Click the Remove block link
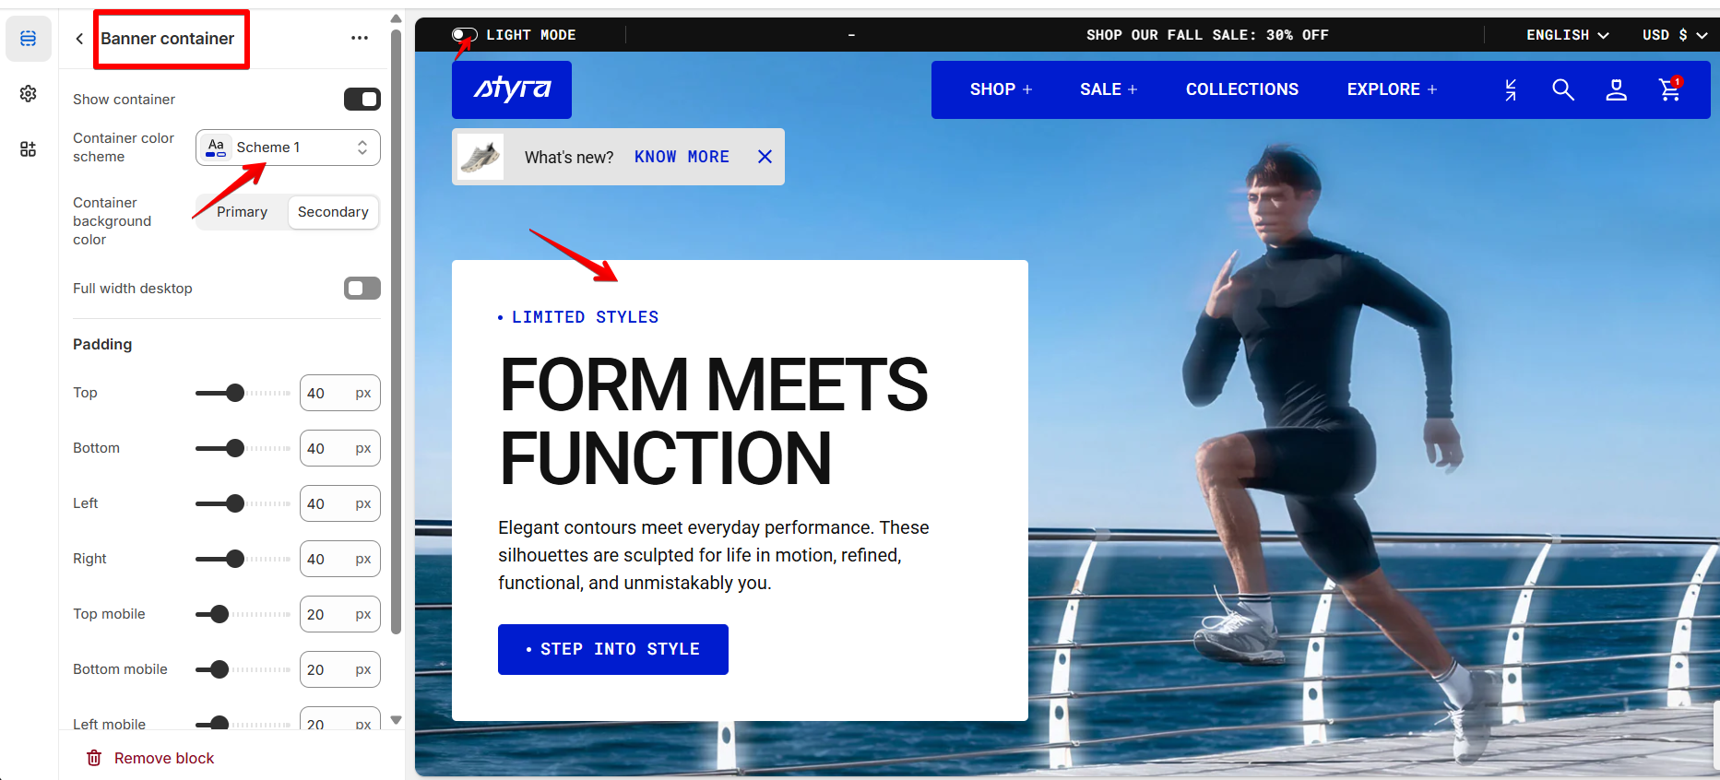 coord(150,758)
